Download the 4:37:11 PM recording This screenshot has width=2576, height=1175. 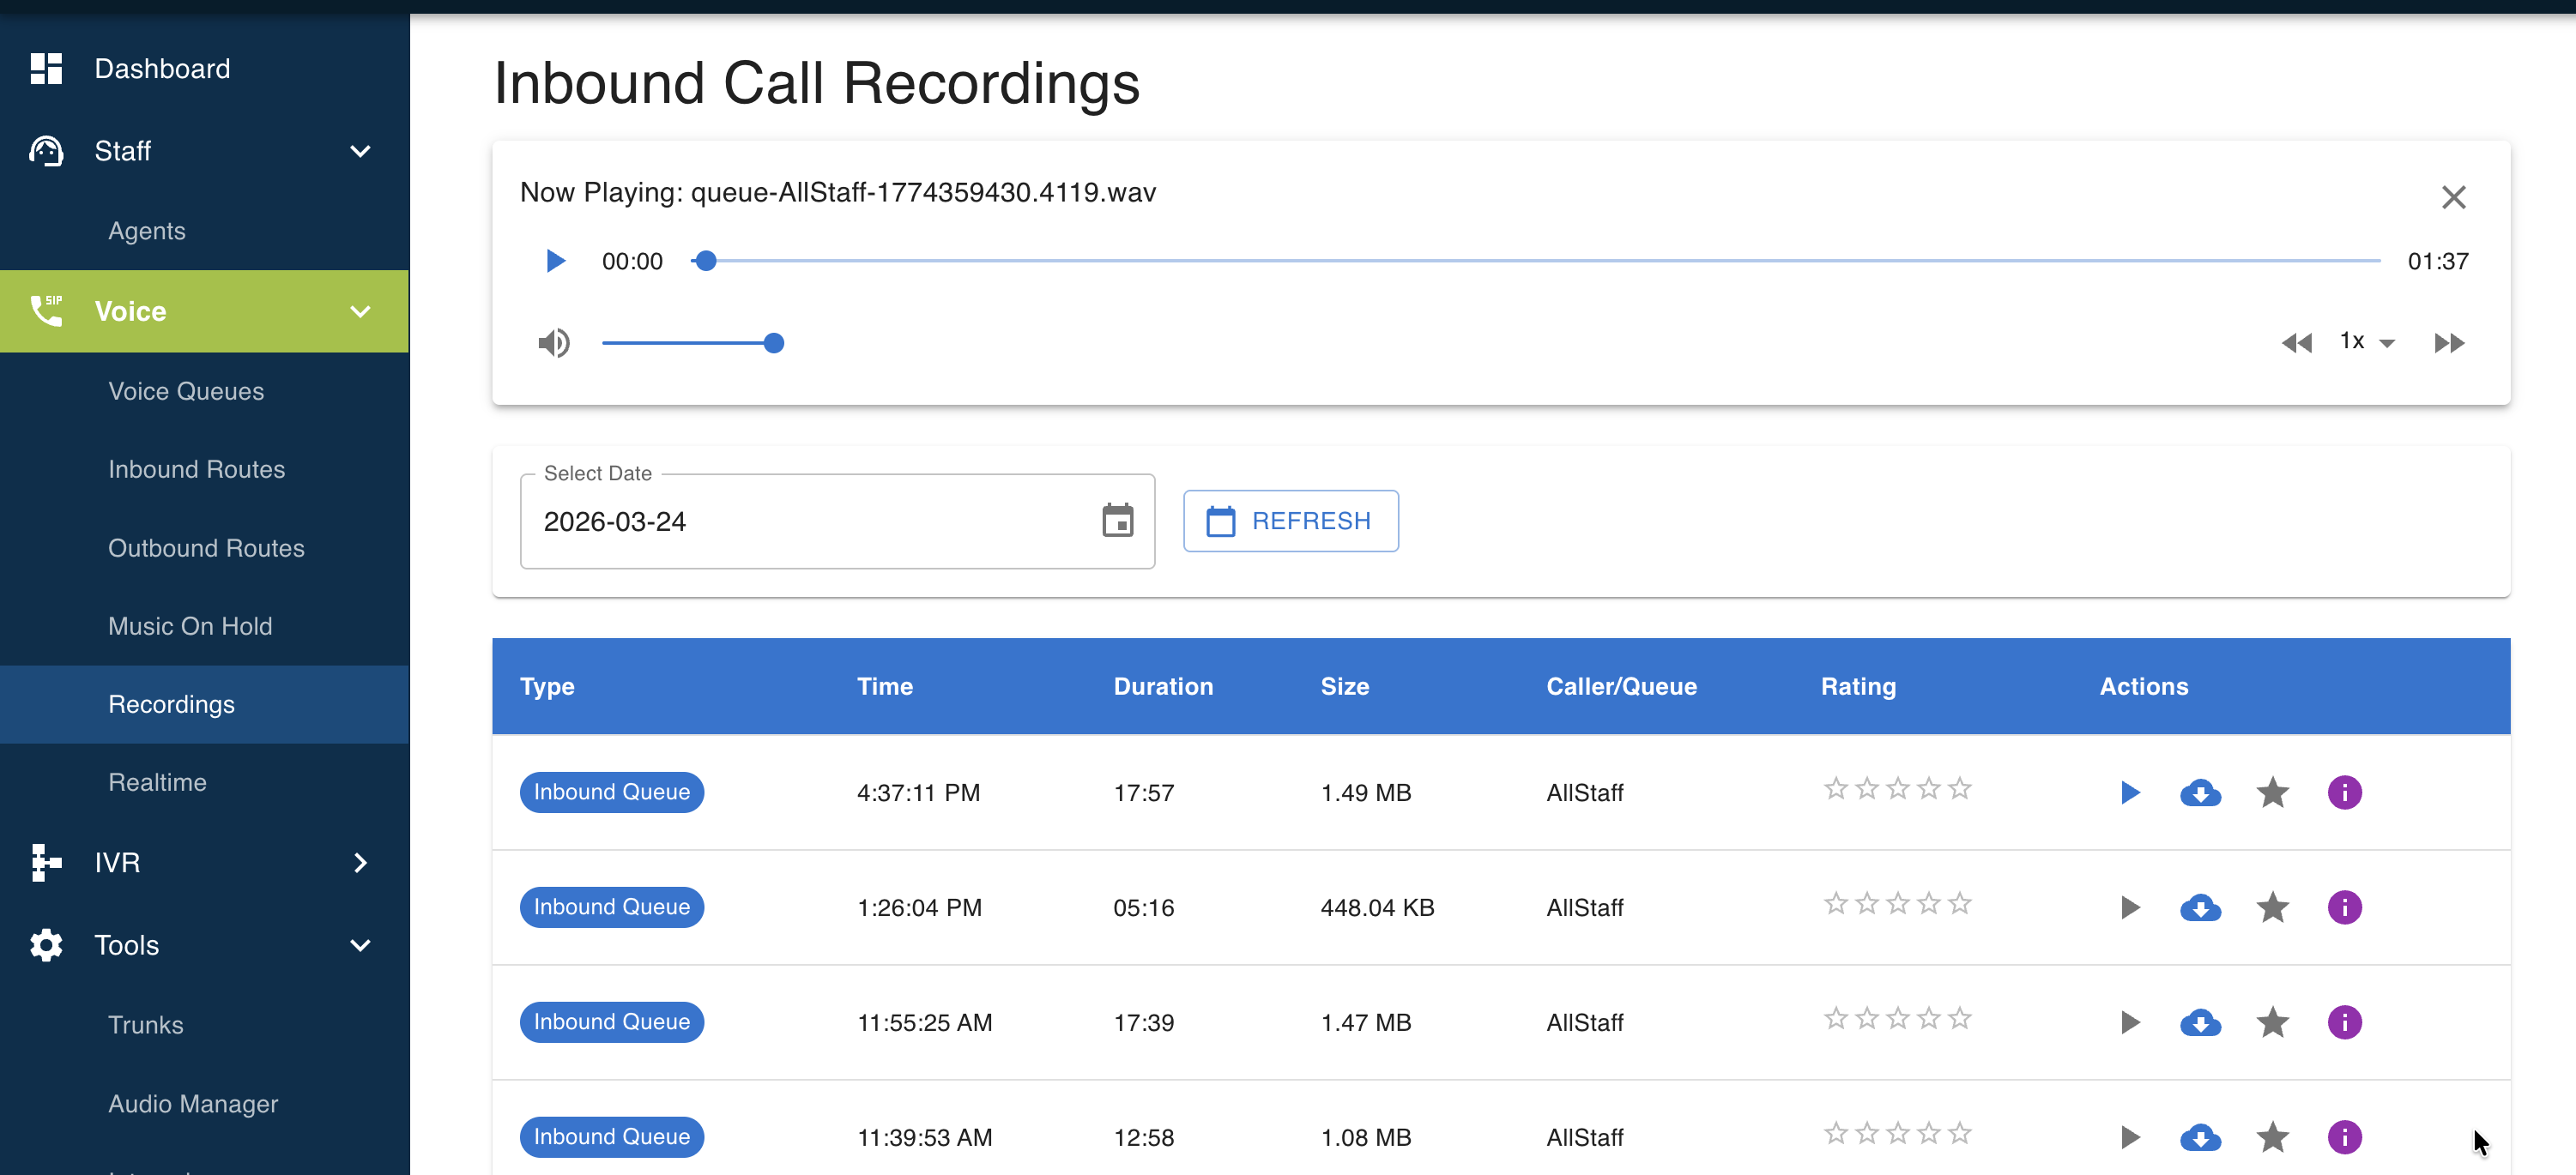point(2200,793)
